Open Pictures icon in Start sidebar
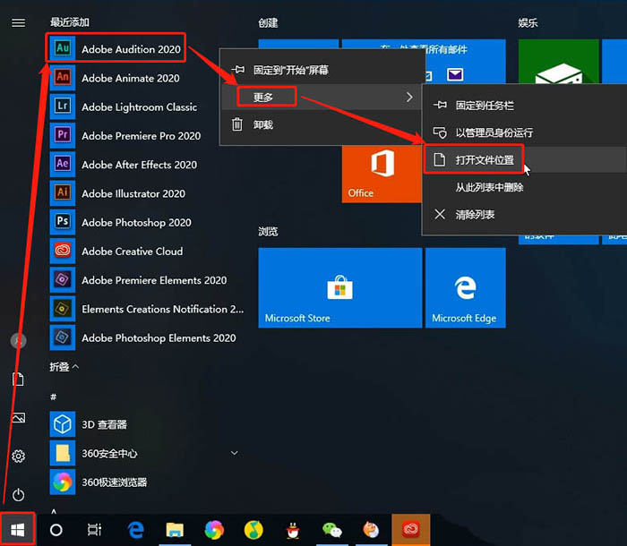 coord(19,418)
